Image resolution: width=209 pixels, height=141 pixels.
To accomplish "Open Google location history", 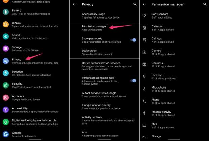I will pos(96,107).
